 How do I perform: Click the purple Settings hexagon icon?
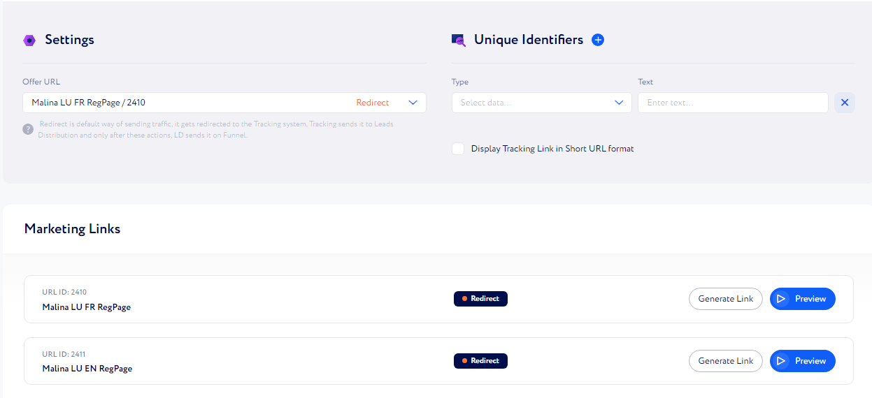point(29,40)
